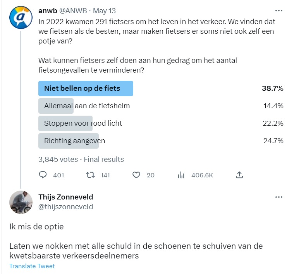Click Translate Tweet link
287x274 pixels.
[32, 266]
